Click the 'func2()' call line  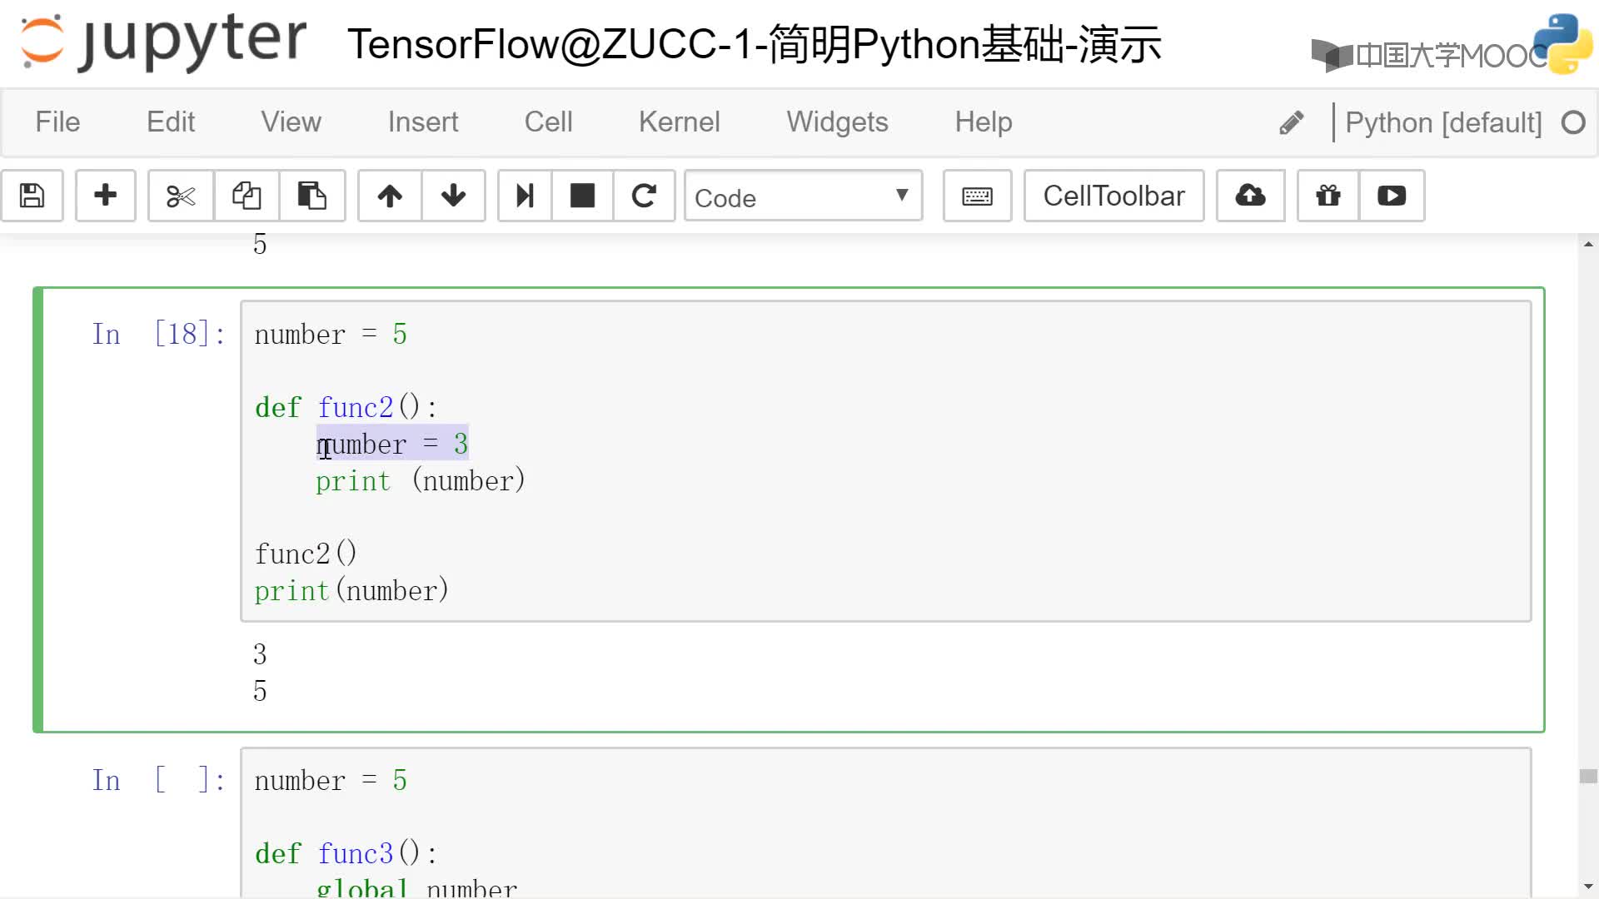(x=306, y=554)
